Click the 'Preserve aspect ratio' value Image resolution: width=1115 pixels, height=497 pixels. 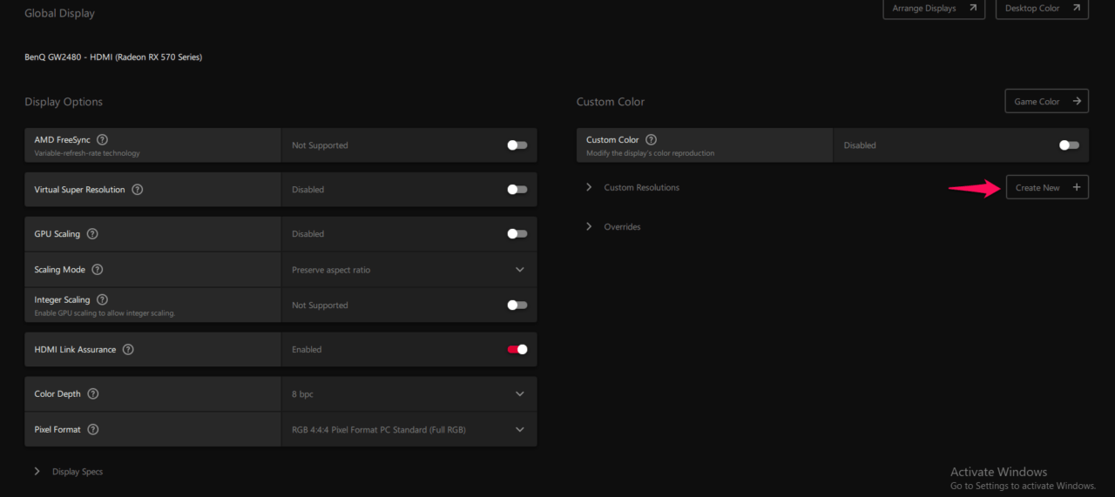pyautogui.click(x=331, y=270)
